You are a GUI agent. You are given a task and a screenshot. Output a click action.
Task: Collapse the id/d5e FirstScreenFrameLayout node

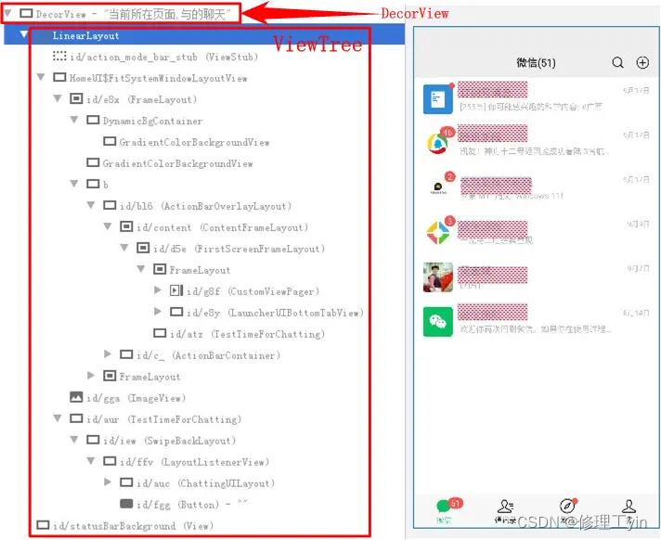[124, 247]
